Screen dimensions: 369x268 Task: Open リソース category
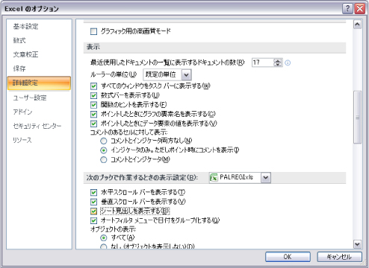click(x=22, y=140)
